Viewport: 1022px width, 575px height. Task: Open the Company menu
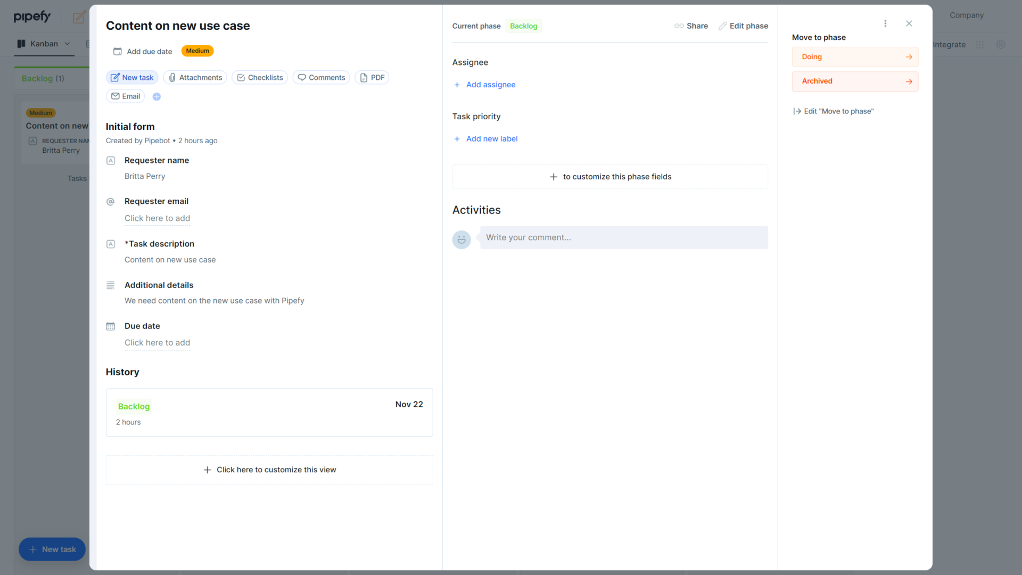(966, 15)
